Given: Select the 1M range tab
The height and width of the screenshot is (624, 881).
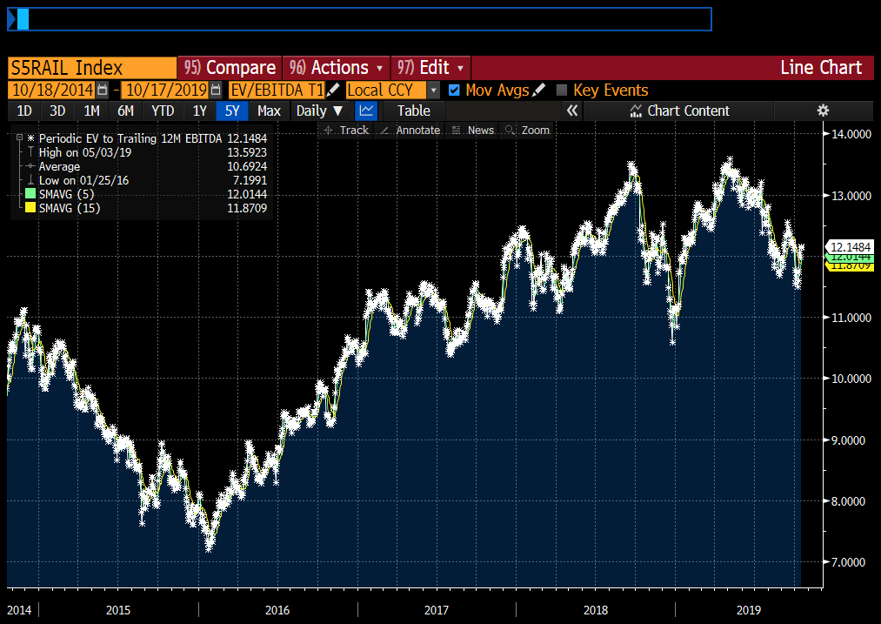Looking at the screenshot, I should pos(91,111).
